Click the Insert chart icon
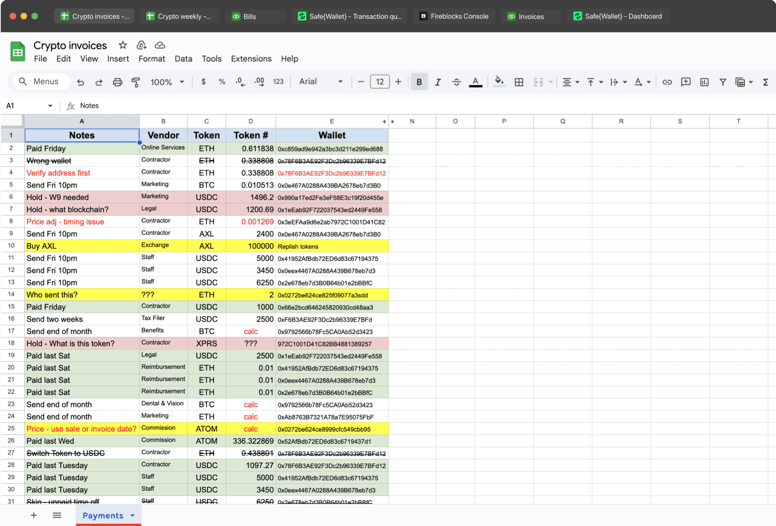This screenshot has width=776, height=526. click(x=704, y=82)
